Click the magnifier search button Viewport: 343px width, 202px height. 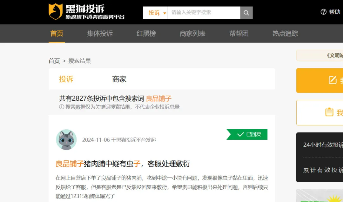pos(246,13)
